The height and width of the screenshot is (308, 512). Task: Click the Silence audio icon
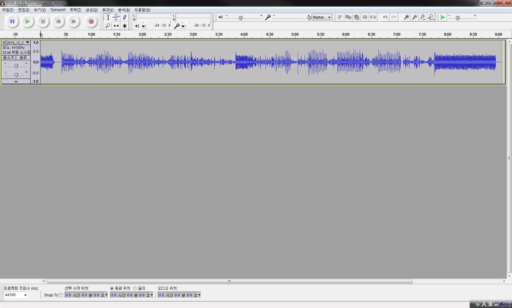pos(373,17)
